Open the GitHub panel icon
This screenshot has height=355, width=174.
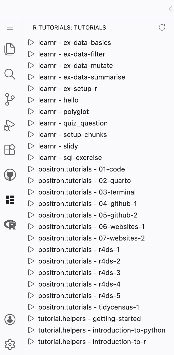click(x=10, y=175)
